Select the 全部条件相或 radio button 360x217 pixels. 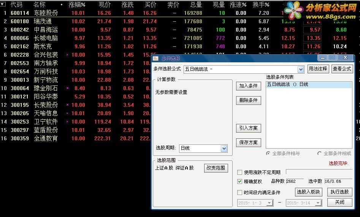point(319,153)
